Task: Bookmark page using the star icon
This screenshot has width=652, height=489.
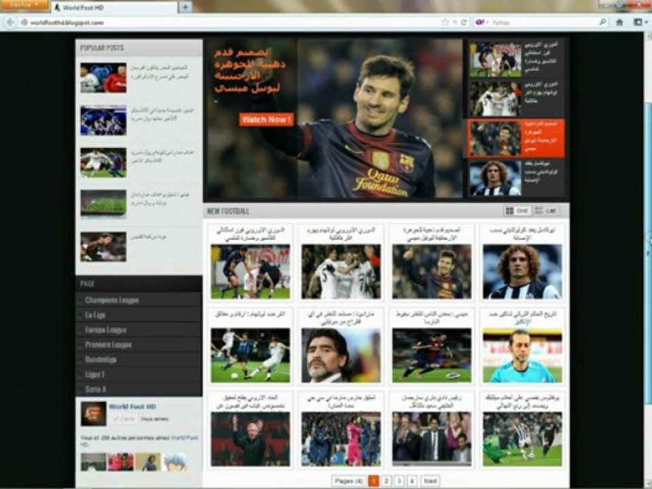Action: (x=445, y=22)
